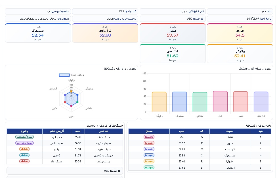Image resolution: width=279 pixels, height=178 pixels.
Task: Click the گرایش غالب column header
Action: [56, 131]
